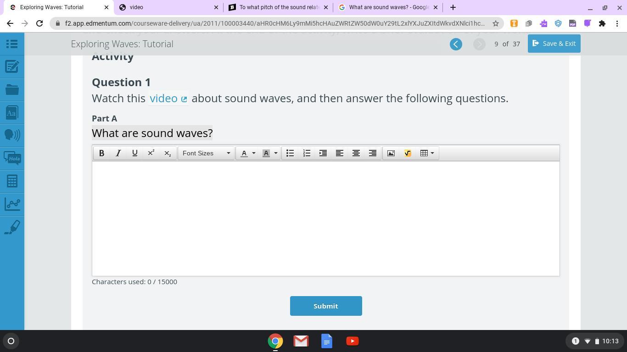Open a new browser tab
The image size is (627, 352).
click(453, 7)
